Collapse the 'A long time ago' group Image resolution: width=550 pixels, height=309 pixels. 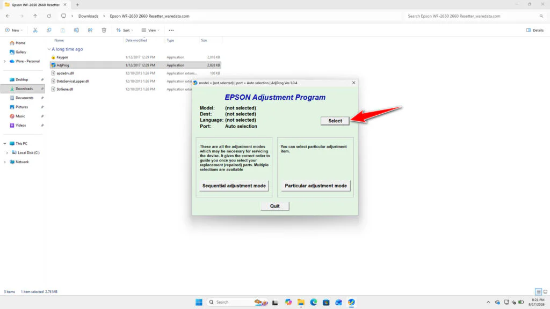(49, 49)
